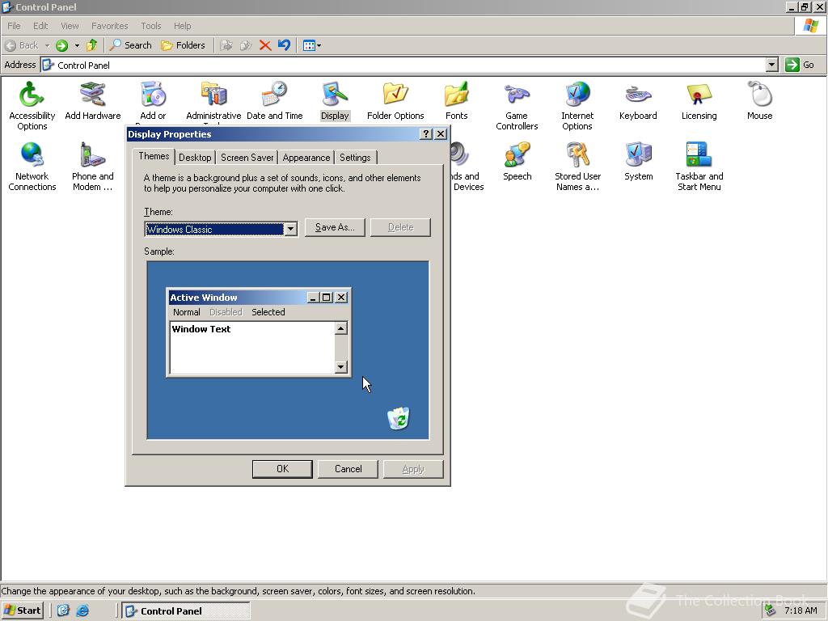Viewport: 828px width, 621px height.
Task: Click the Undo toolbar icon
Action: 284,45
